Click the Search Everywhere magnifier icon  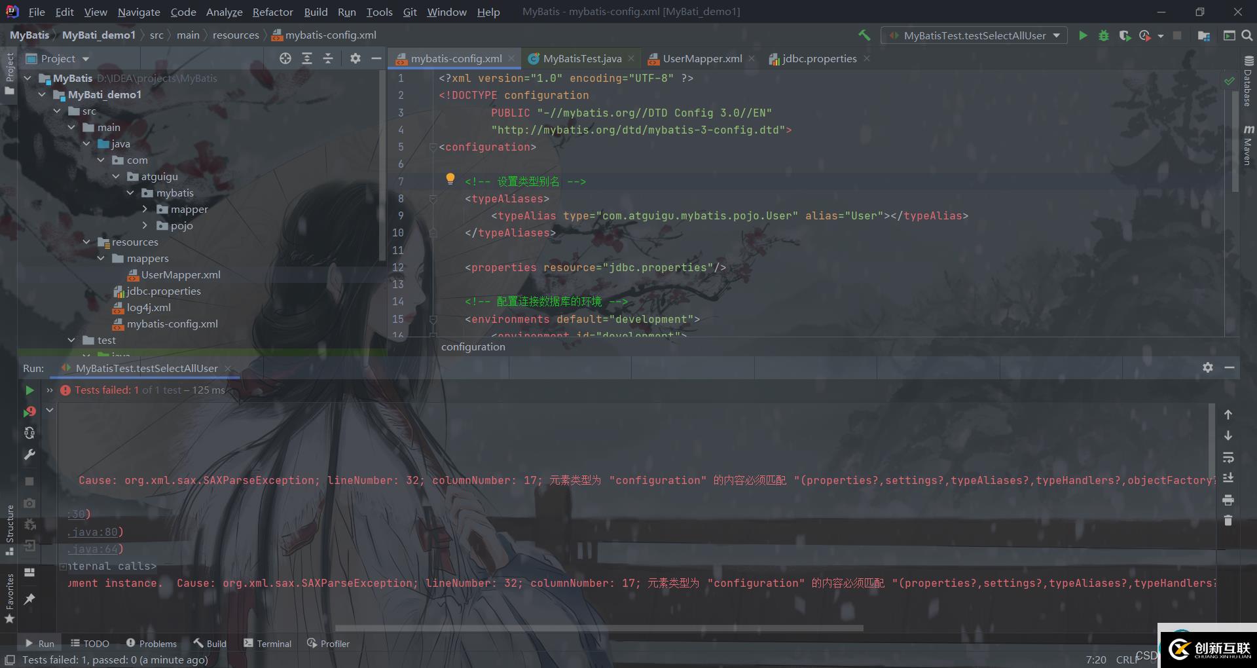[x=1247, y=35]
